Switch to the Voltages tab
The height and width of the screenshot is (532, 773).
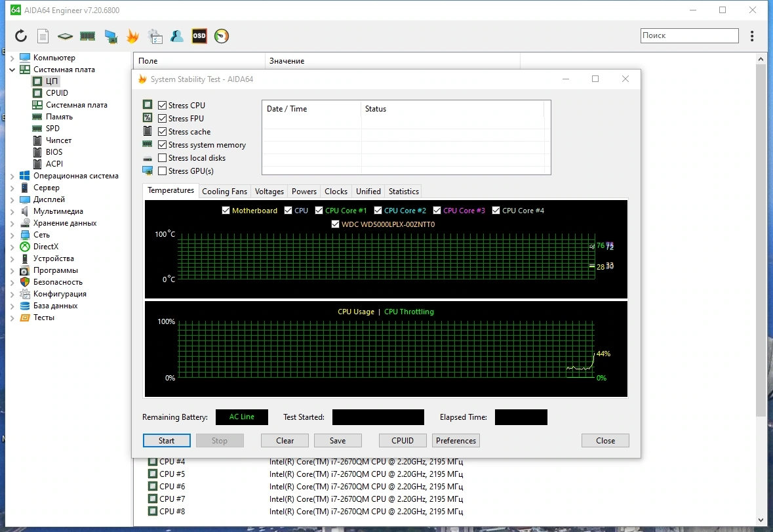[x=269, y=192]
